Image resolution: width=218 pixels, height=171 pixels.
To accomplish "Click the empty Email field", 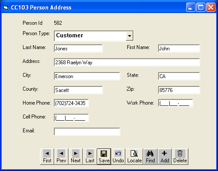I will click(x=87, y=132).
